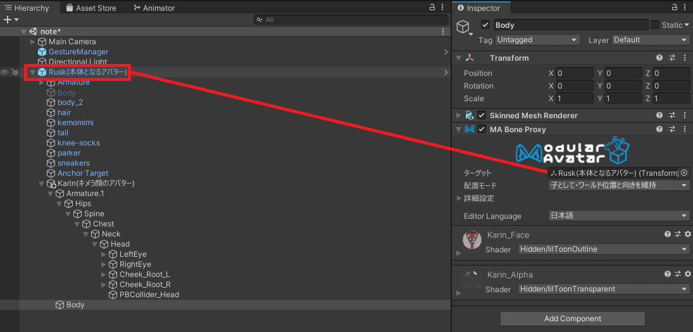Open the GameObject icon picker in Inspector
693x332 pixels.
pyautogui.click(x=464, y=28)
